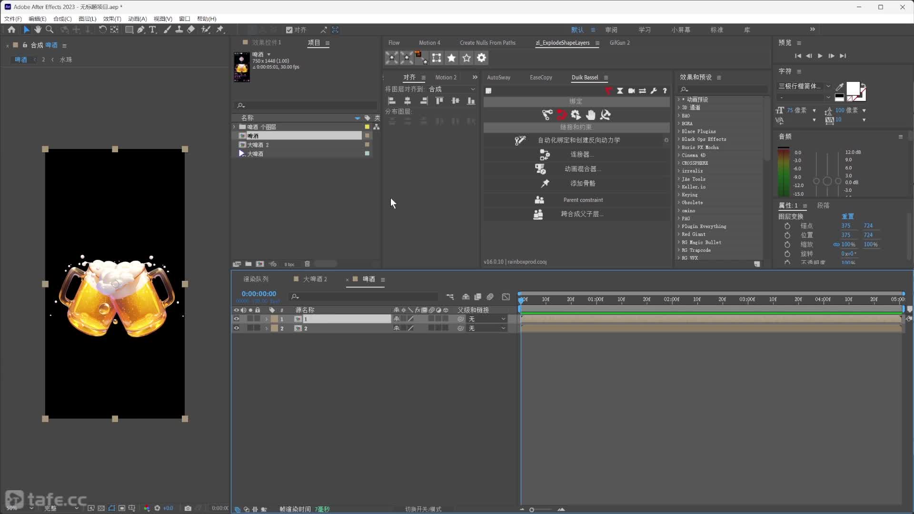Click the Home icon in the toolbar
This screenshot has height=514, width=914.
(x=11, y=30)
